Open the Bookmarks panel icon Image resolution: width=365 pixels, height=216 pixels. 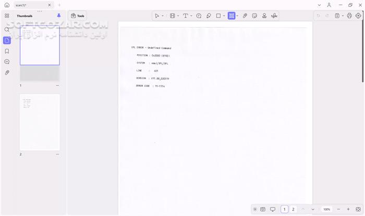[x=7, y=51]
